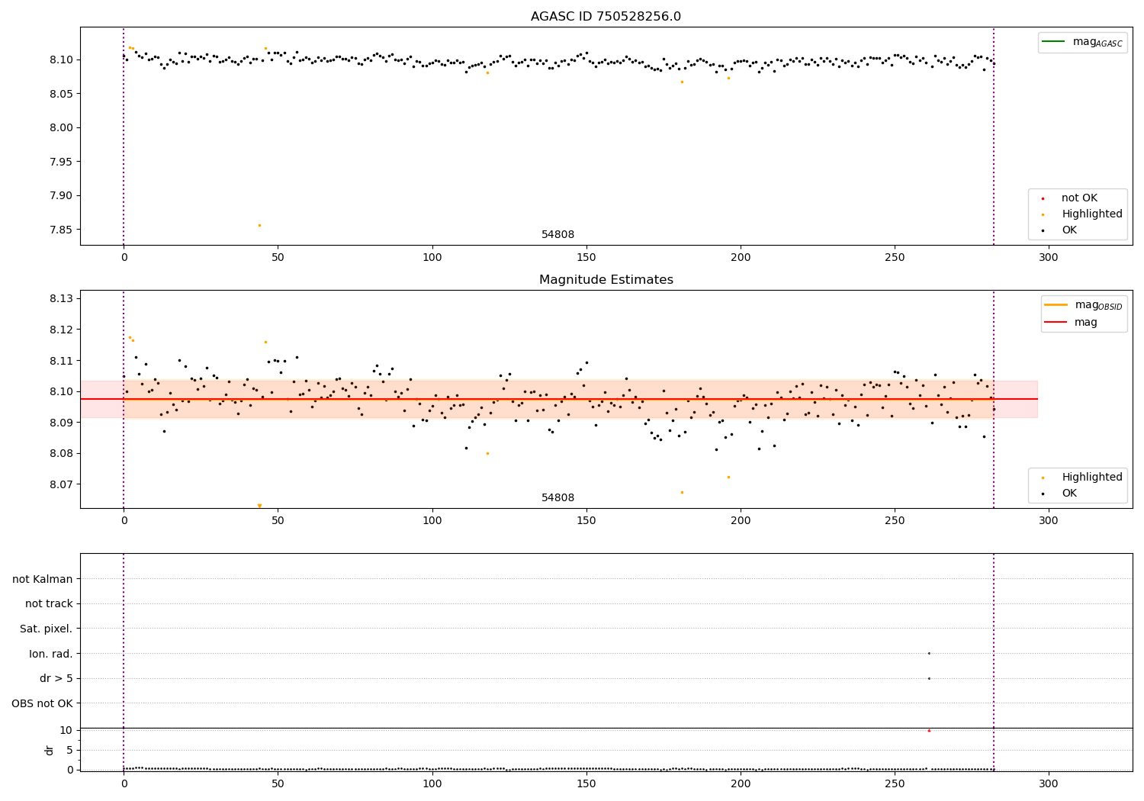Click the 'Sat. pixel.' axis label
This screenshot has width=1144, height=801.
coord(47,629)
